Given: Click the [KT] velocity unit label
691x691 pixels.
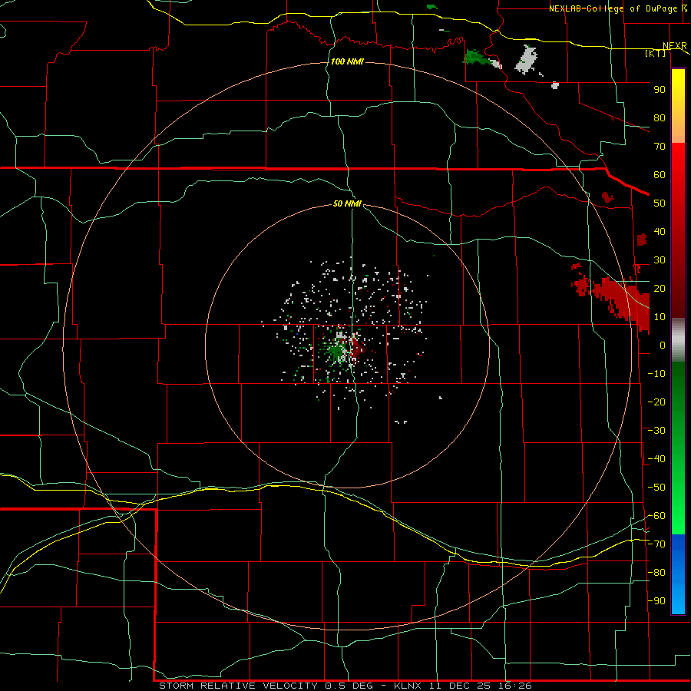Looking at the screenshot, I should (x=655, y=53).
